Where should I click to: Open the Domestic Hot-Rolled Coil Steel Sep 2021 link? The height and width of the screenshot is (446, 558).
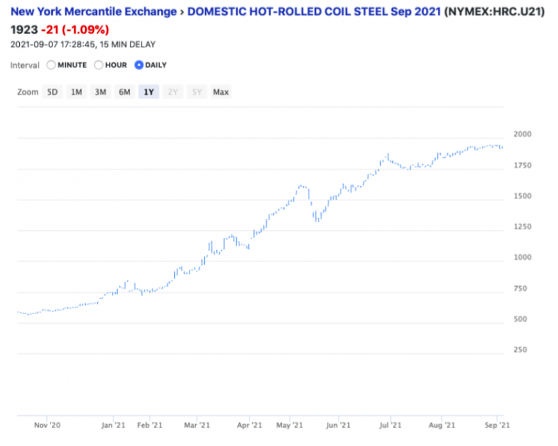click(x=315, y=12)
